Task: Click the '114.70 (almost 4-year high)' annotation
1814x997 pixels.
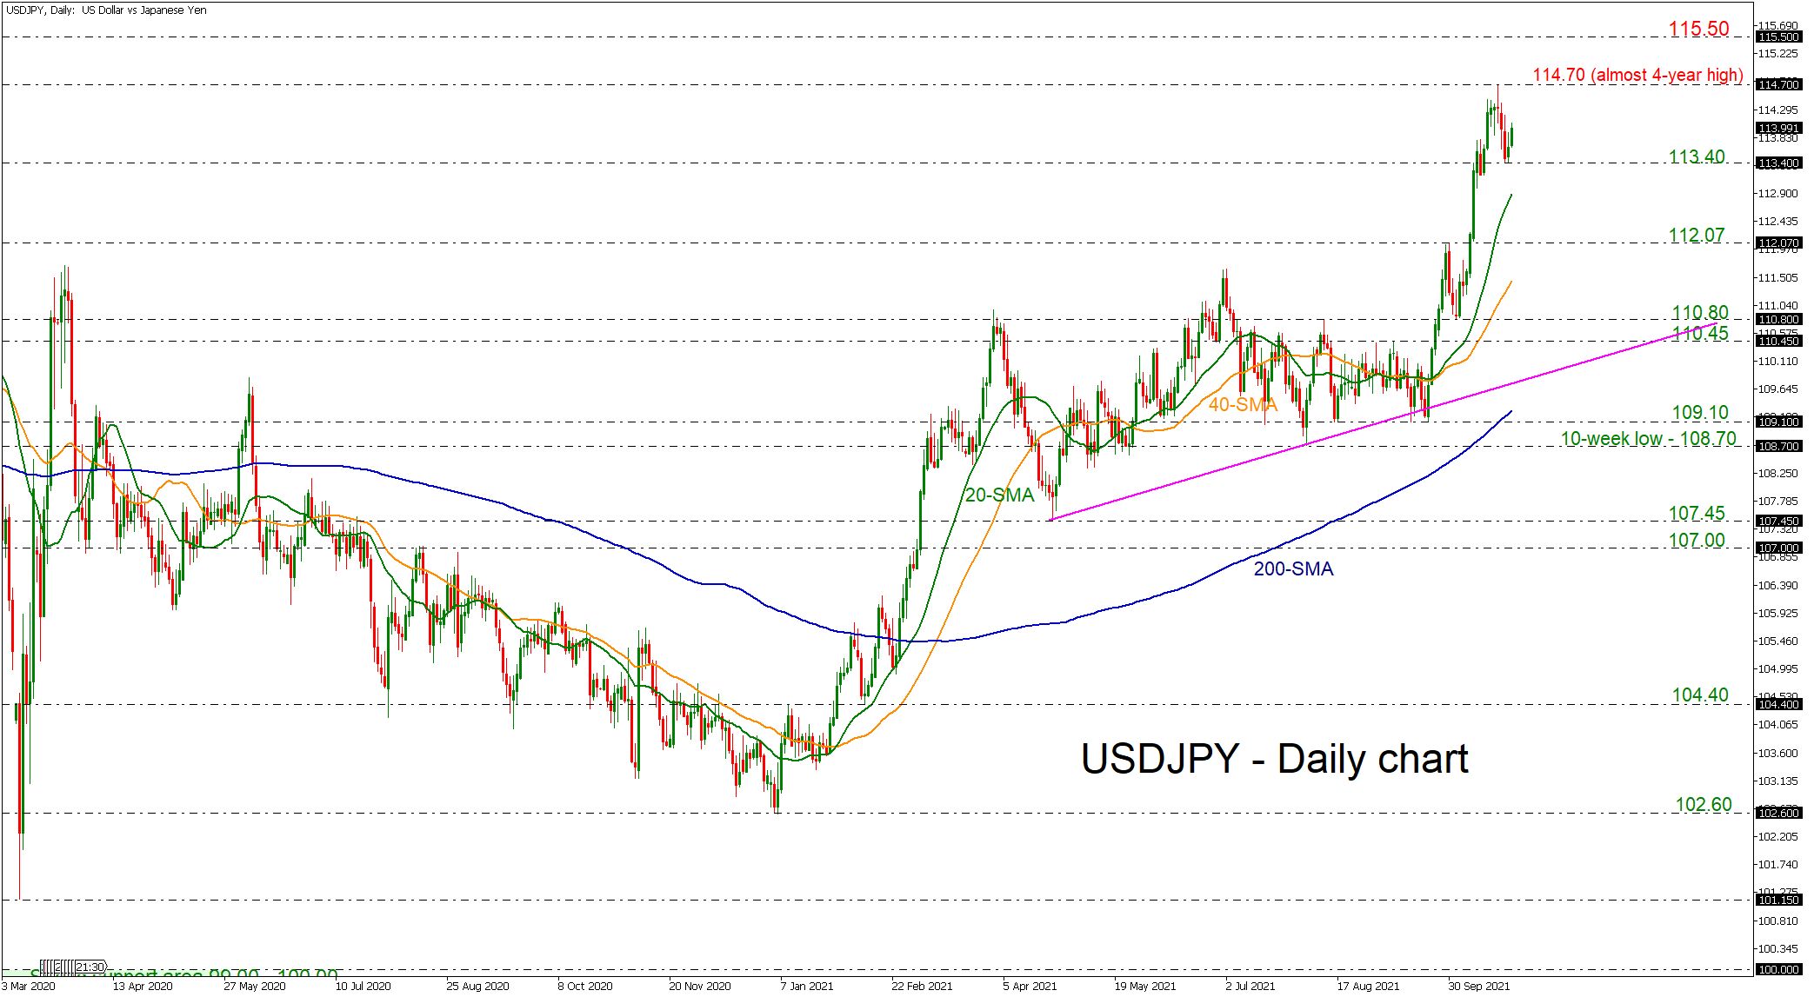Action: pos(1637,76)
